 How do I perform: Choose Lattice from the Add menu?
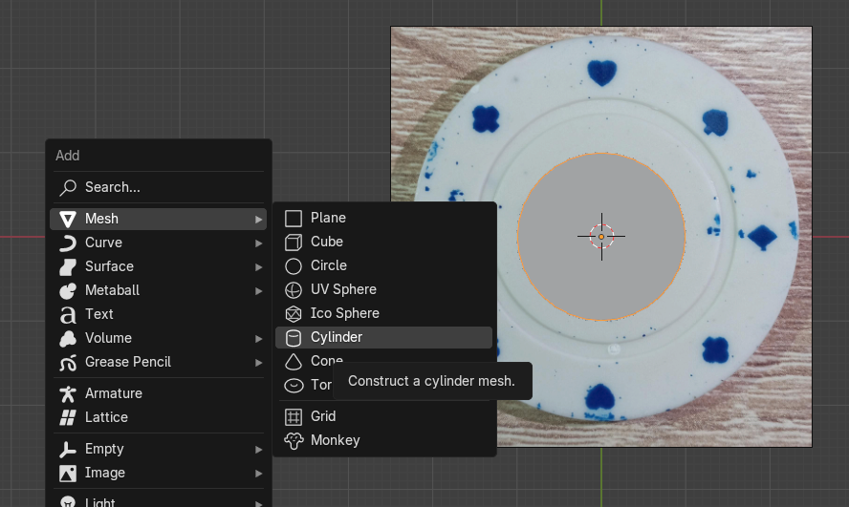pos(106,417)
